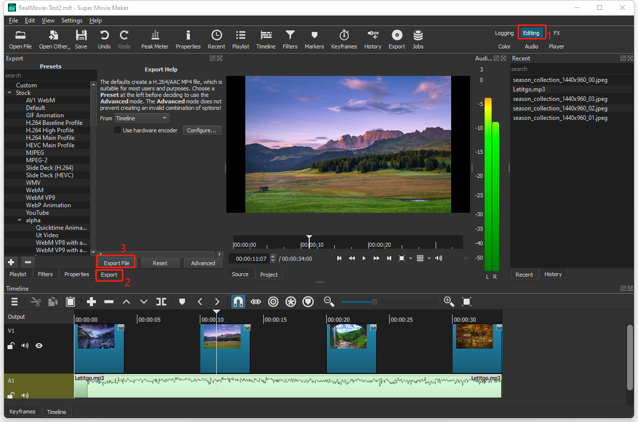638x422 pixels.
Task: Open the Keyframes panel
Action: [344, 39]
